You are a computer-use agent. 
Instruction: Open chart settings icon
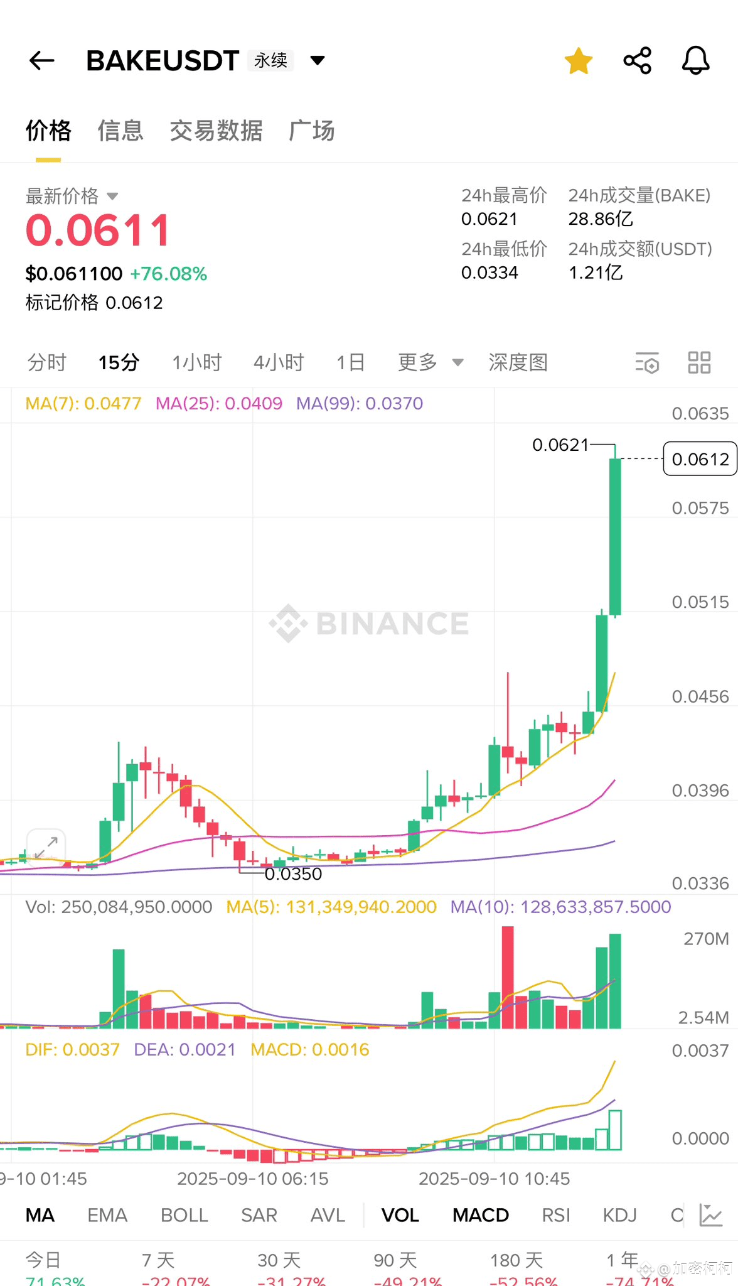pos(647,363)
